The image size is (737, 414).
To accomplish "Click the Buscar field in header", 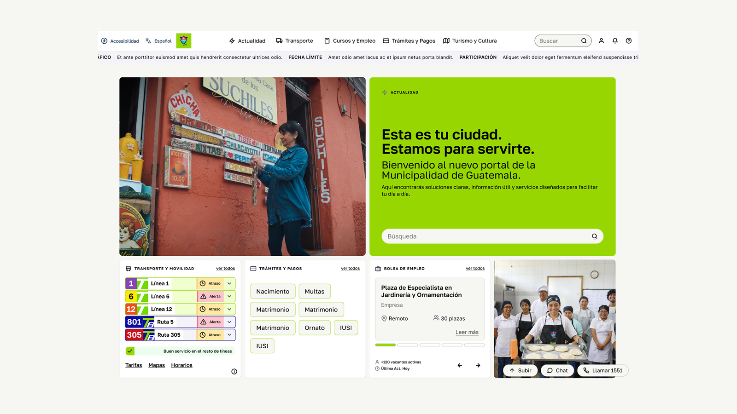I will [558, 41].
